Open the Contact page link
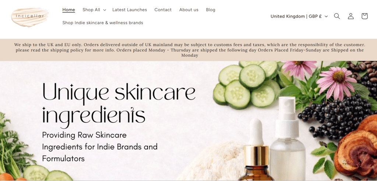The image size is (377, 181). tap(163, 10)
